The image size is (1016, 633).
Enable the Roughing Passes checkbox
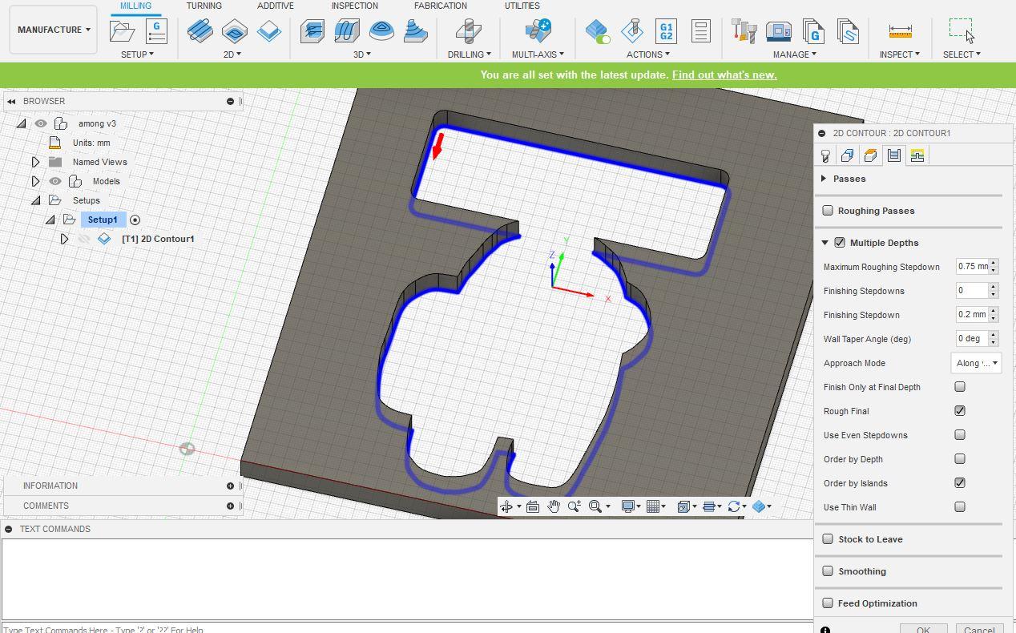[828, 211]
